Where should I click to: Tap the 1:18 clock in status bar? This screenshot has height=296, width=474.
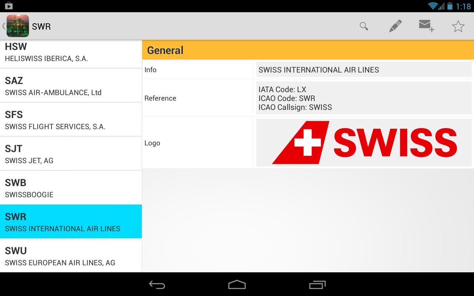coord(463,6)
